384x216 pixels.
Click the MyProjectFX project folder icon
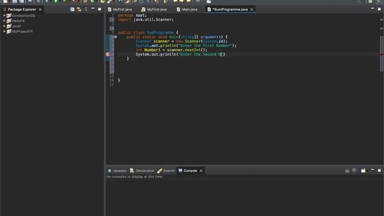9,31
